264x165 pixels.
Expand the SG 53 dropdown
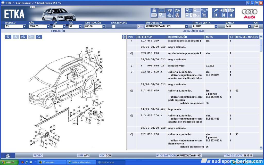point(80,27)
